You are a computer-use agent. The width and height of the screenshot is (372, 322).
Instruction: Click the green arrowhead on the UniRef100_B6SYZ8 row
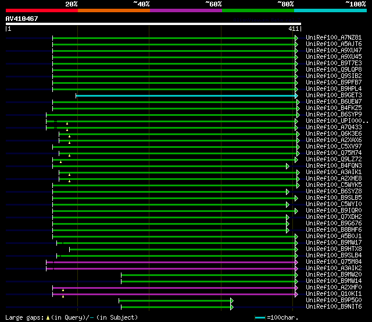(288, 192)
